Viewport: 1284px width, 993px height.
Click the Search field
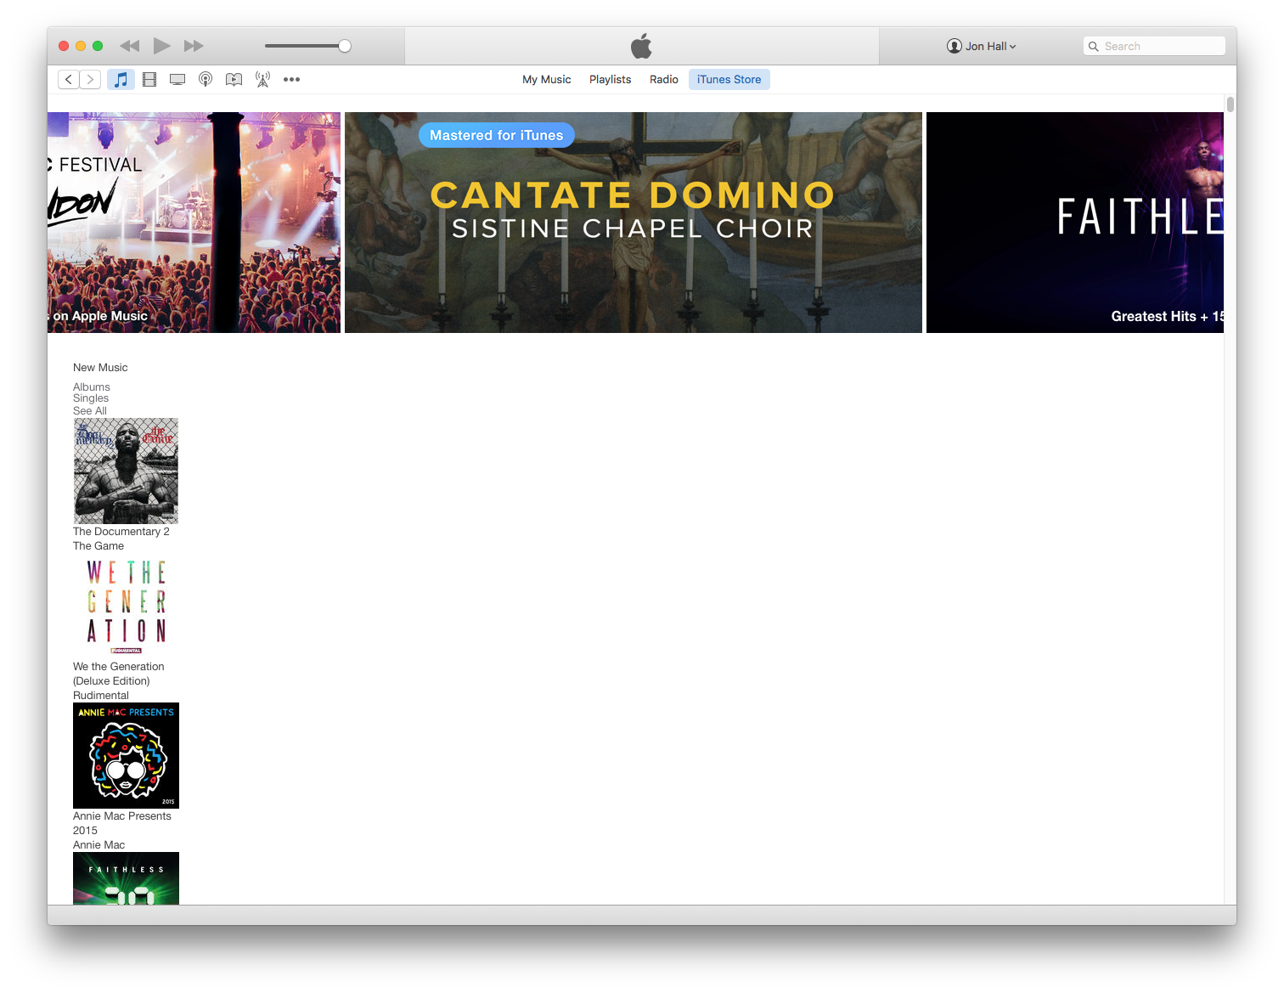(x=1154, y=47)
